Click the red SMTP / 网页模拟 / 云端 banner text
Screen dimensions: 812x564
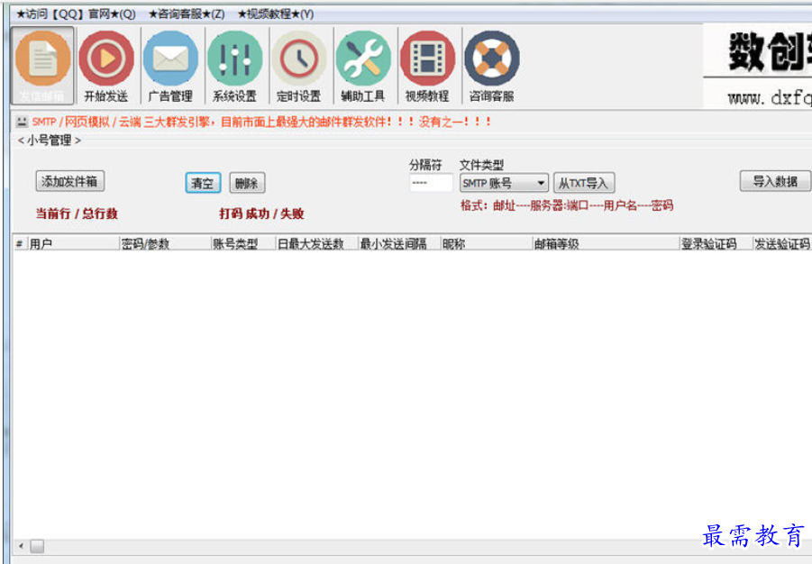coord(261,122)
